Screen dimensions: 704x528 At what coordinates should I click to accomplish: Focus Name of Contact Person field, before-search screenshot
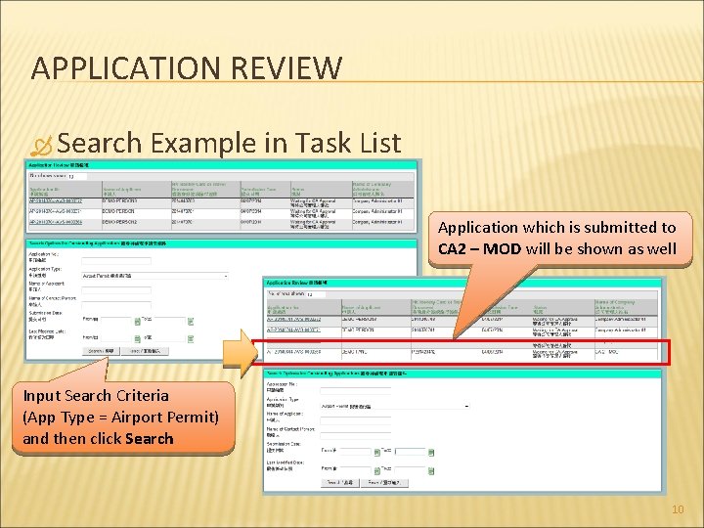(116, 305)
